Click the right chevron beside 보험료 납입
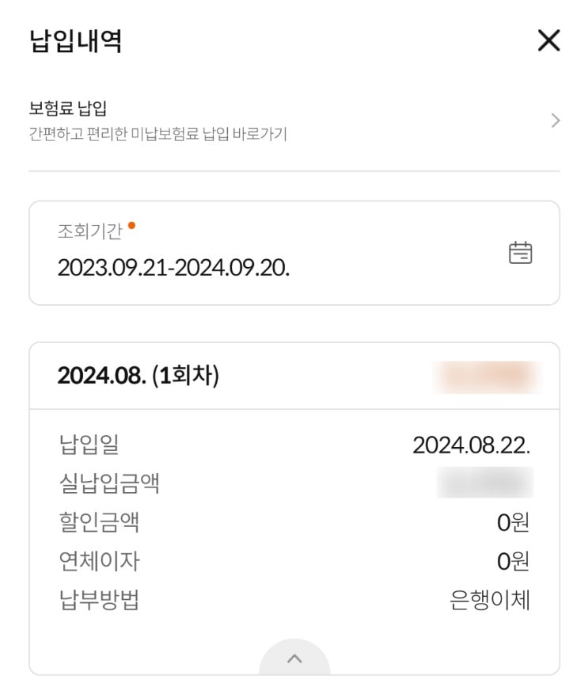This screenshot has height=695, width=588. [x=555, y=120]
